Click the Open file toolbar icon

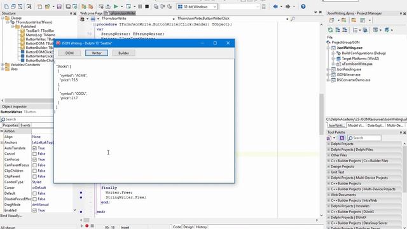[x=47, y=6]
